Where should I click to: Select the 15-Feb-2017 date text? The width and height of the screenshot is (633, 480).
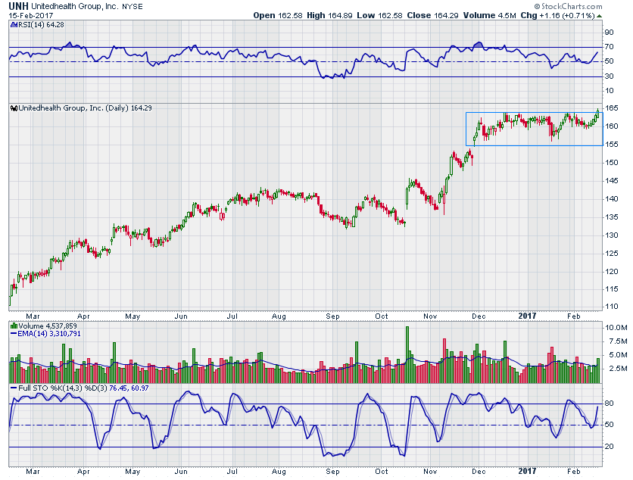pyautogui.click(x=31, y=16)
